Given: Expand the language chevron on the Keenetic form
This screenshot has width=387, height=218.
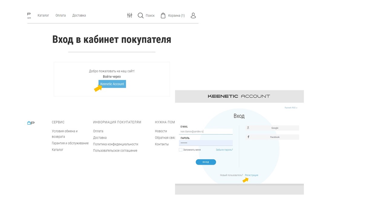Looking at the screenshot, I should [296, 107].
